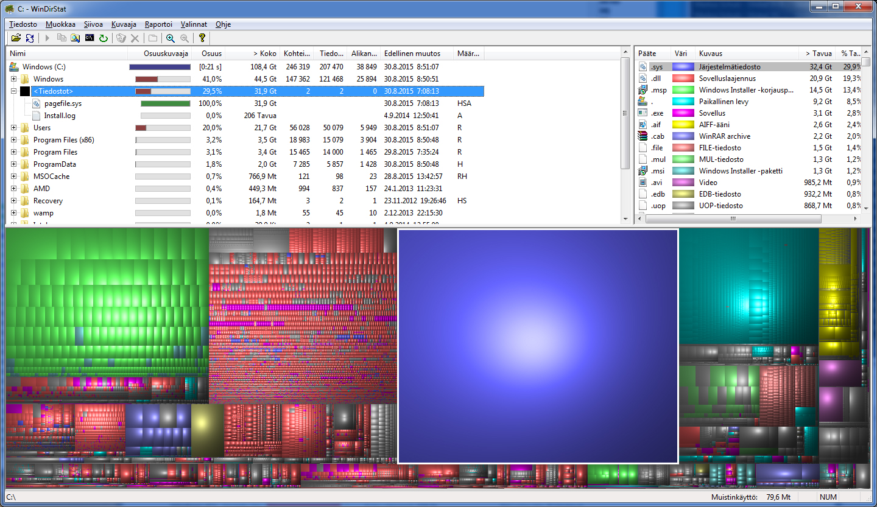
Task: Click the large blue pagefile treemap block
Action: coord(537,346)
